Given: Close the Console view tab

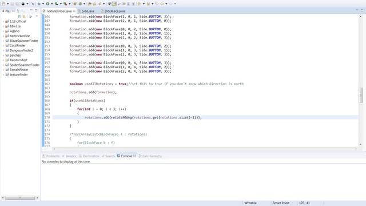Looking at the screenshot, I should pos(135,156).
